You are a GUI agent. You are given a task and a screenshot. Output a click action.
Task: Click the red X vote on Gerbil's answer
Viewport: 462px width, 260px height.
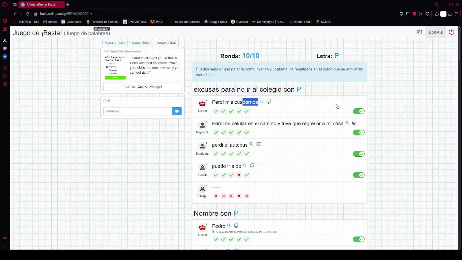239,175
